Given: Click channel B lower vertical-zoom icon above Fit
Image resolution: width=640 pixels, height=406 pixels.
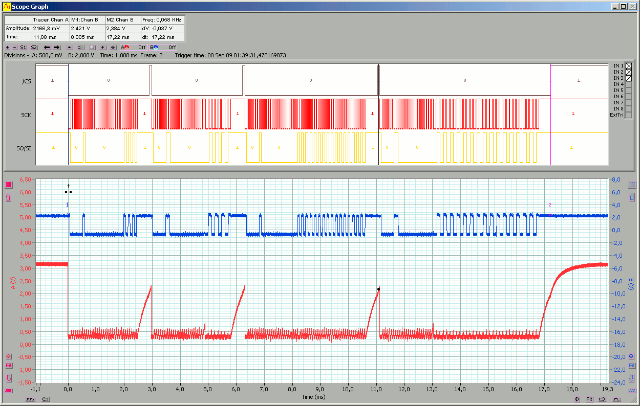Looking at the screenshot, I should point(632,356).
